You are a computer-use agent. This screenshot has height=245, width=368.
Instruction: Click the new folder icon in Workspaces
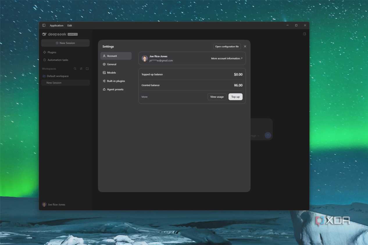pos(87,69)
